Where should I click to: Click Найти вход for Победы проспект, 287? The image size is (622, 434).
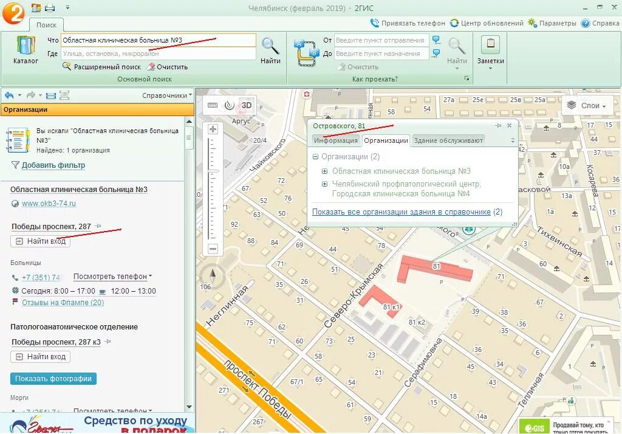tap(41, 241)
